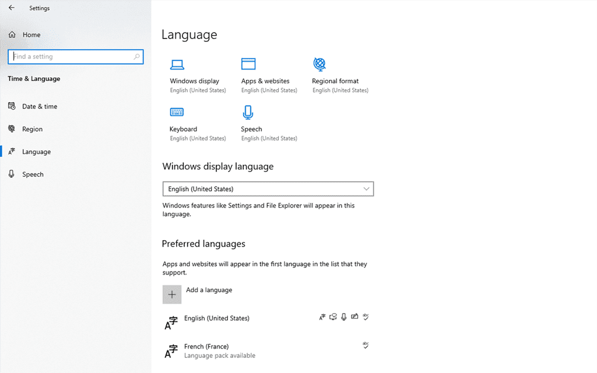Image resolution: width=597 pixels, height=373 pixels.
Task: Click the text-to-speech icon next to English
Action: [333, 316]
